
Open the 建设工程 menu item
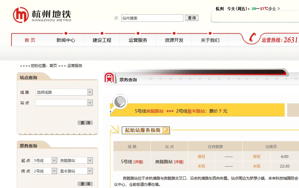click(x=102, y=40)
